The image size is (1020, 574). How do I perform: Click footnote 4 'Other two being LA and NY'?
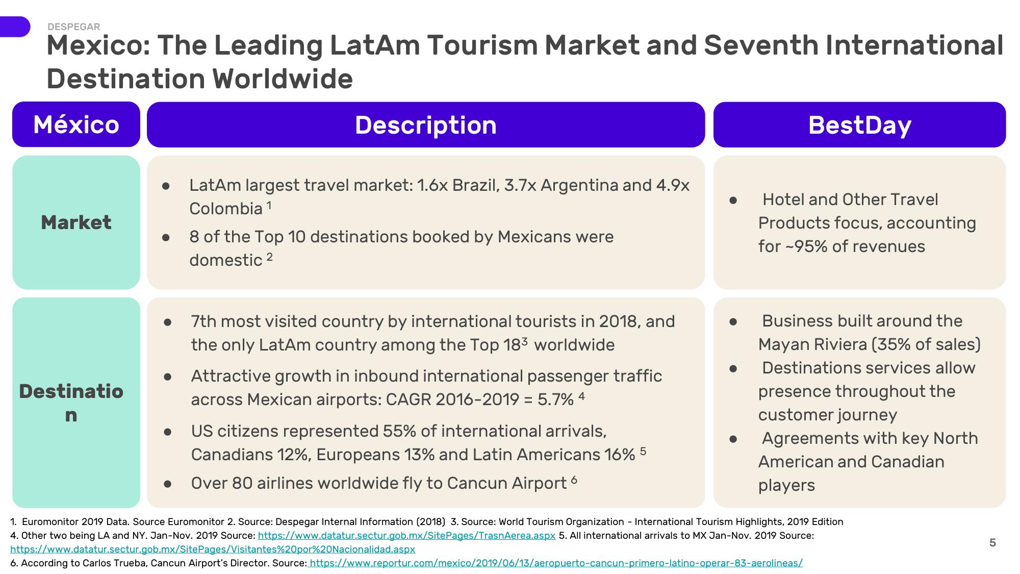(133, 536)
